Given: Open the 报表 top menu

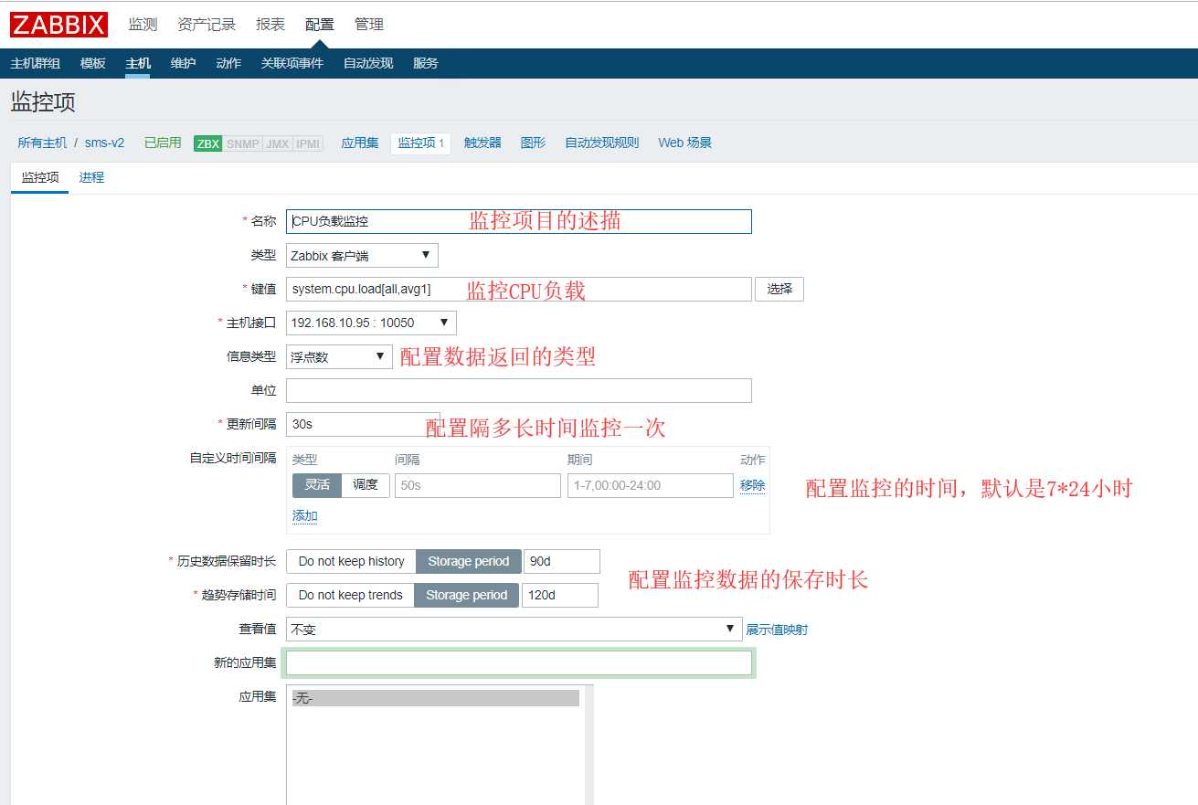Looking at the screenshot, I should (270, 25).
